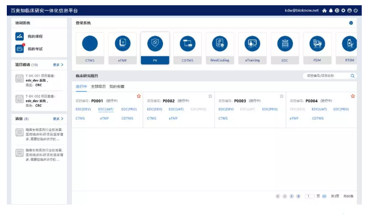Screen dimensions: 367x214
Task: Expand 更多 in 消息 section
Action: 58,119
